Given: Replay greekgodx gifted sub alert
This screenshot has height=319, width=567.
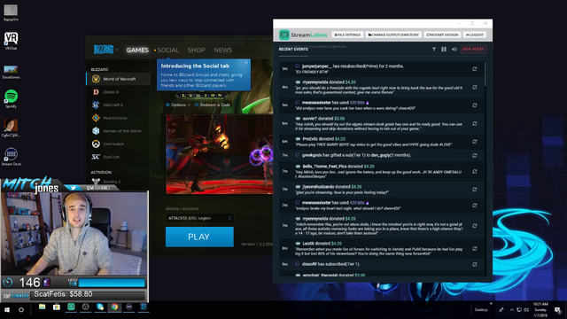Looking at the screenshot, I should pos(475,155).
